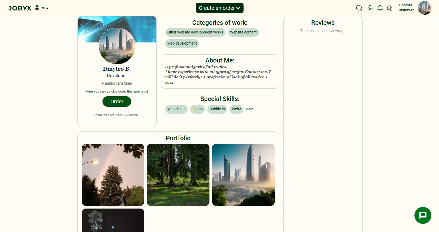Select Website content category tag
Screen dimensions: 439x232
coord(243,32)
